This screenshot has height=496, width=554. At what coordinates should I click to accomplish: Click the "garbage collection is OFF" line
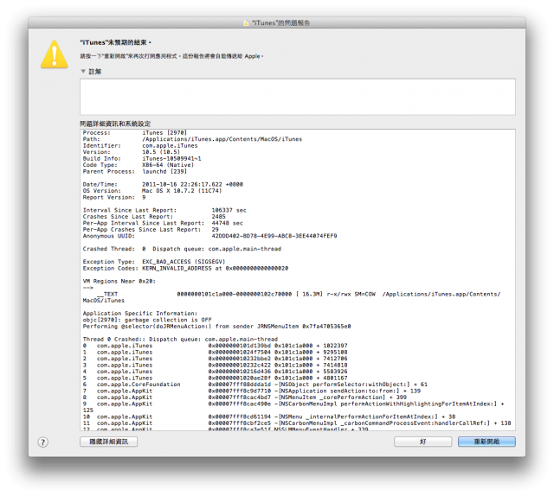[147, 320]
